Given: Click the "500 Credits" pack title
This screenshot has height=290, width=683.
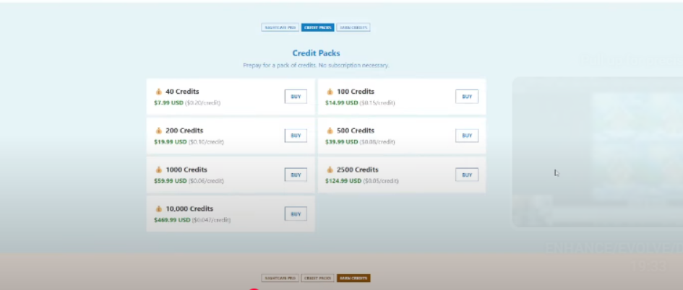Looking at the screenshot, I should (x=356, y=131).
